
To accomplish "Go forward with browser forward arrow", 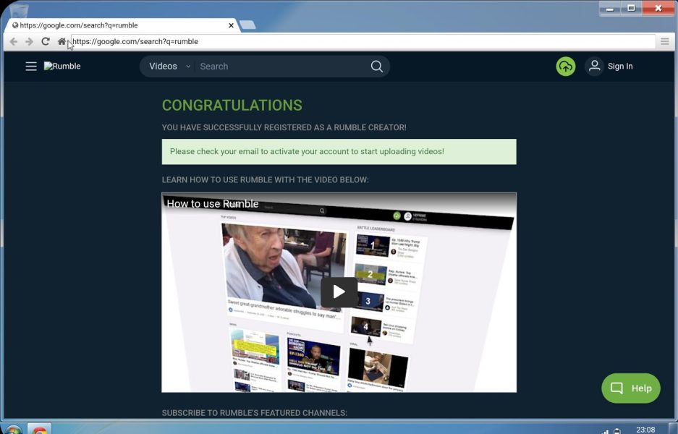I will pyautogui.click(x=30, y=41).
